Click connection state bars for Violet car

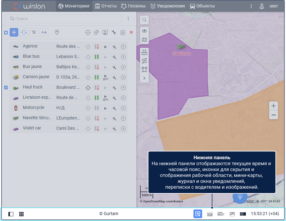pyautogui.click(x=97, y=129)
